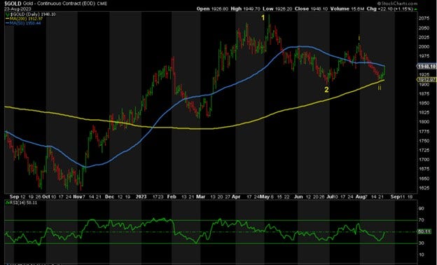Select the Apr date axis label
The width and height of the screenshot is (437, 265).
[236, 197]
